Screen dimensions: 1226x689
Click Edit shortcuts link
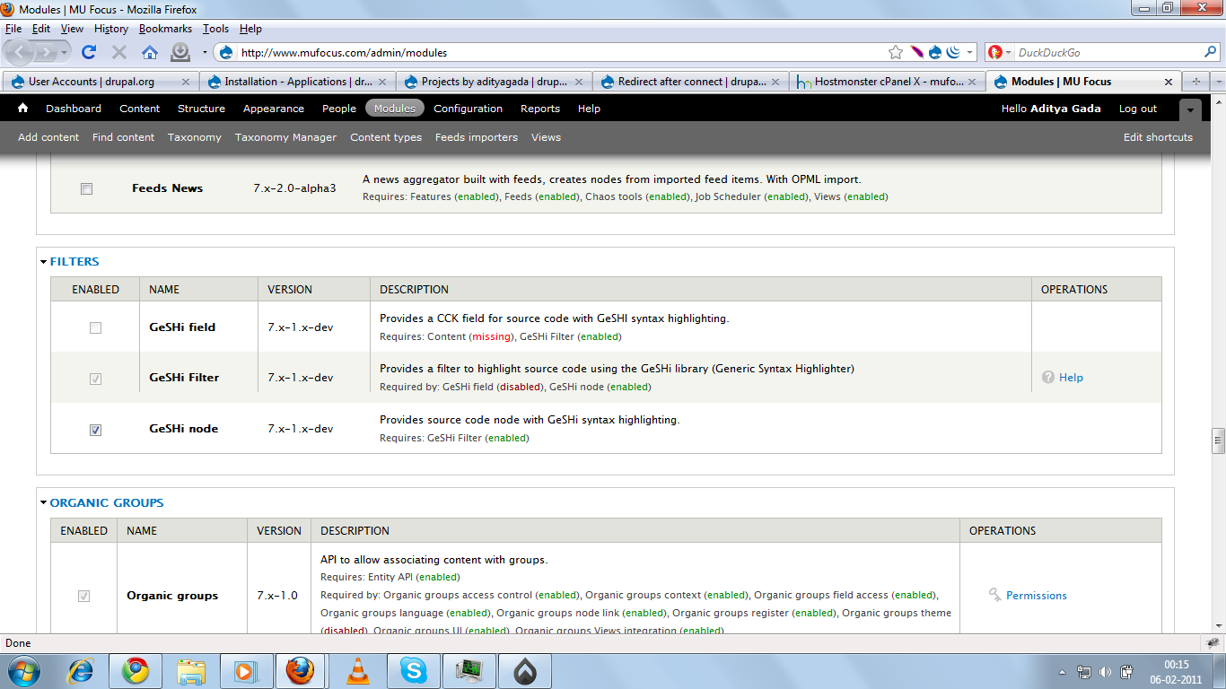tap(1158, 137)
